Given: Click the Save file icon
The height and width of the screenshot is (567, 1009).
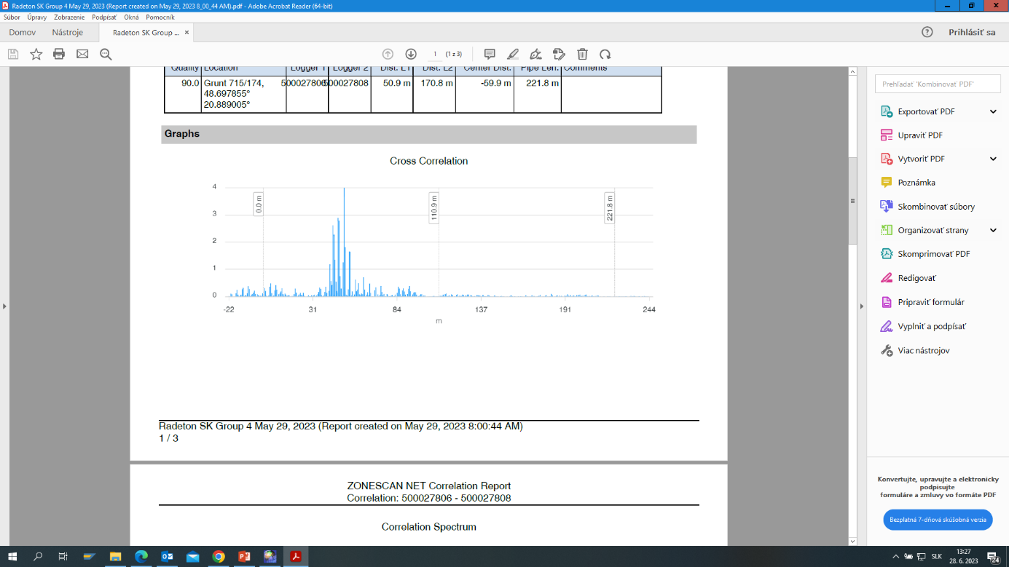Looking at the screenshot, I should [13, 54].
